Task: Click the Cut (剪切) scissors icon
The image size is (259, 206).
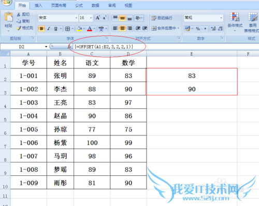Action: (19, 15)
